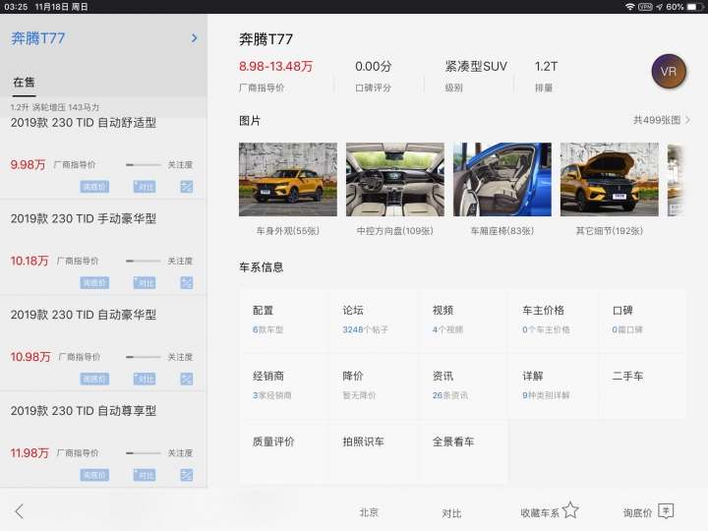Open 资讯 26条资讯 tile
Viewport: 708px width, 531px height.
pyautogui.click(x=464, y=386)
